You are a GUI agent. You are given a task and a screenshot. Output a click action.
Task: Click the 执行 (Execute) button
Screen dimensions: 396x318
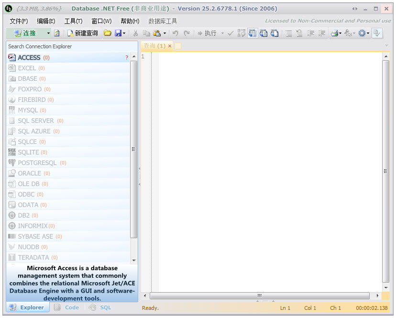207,33
